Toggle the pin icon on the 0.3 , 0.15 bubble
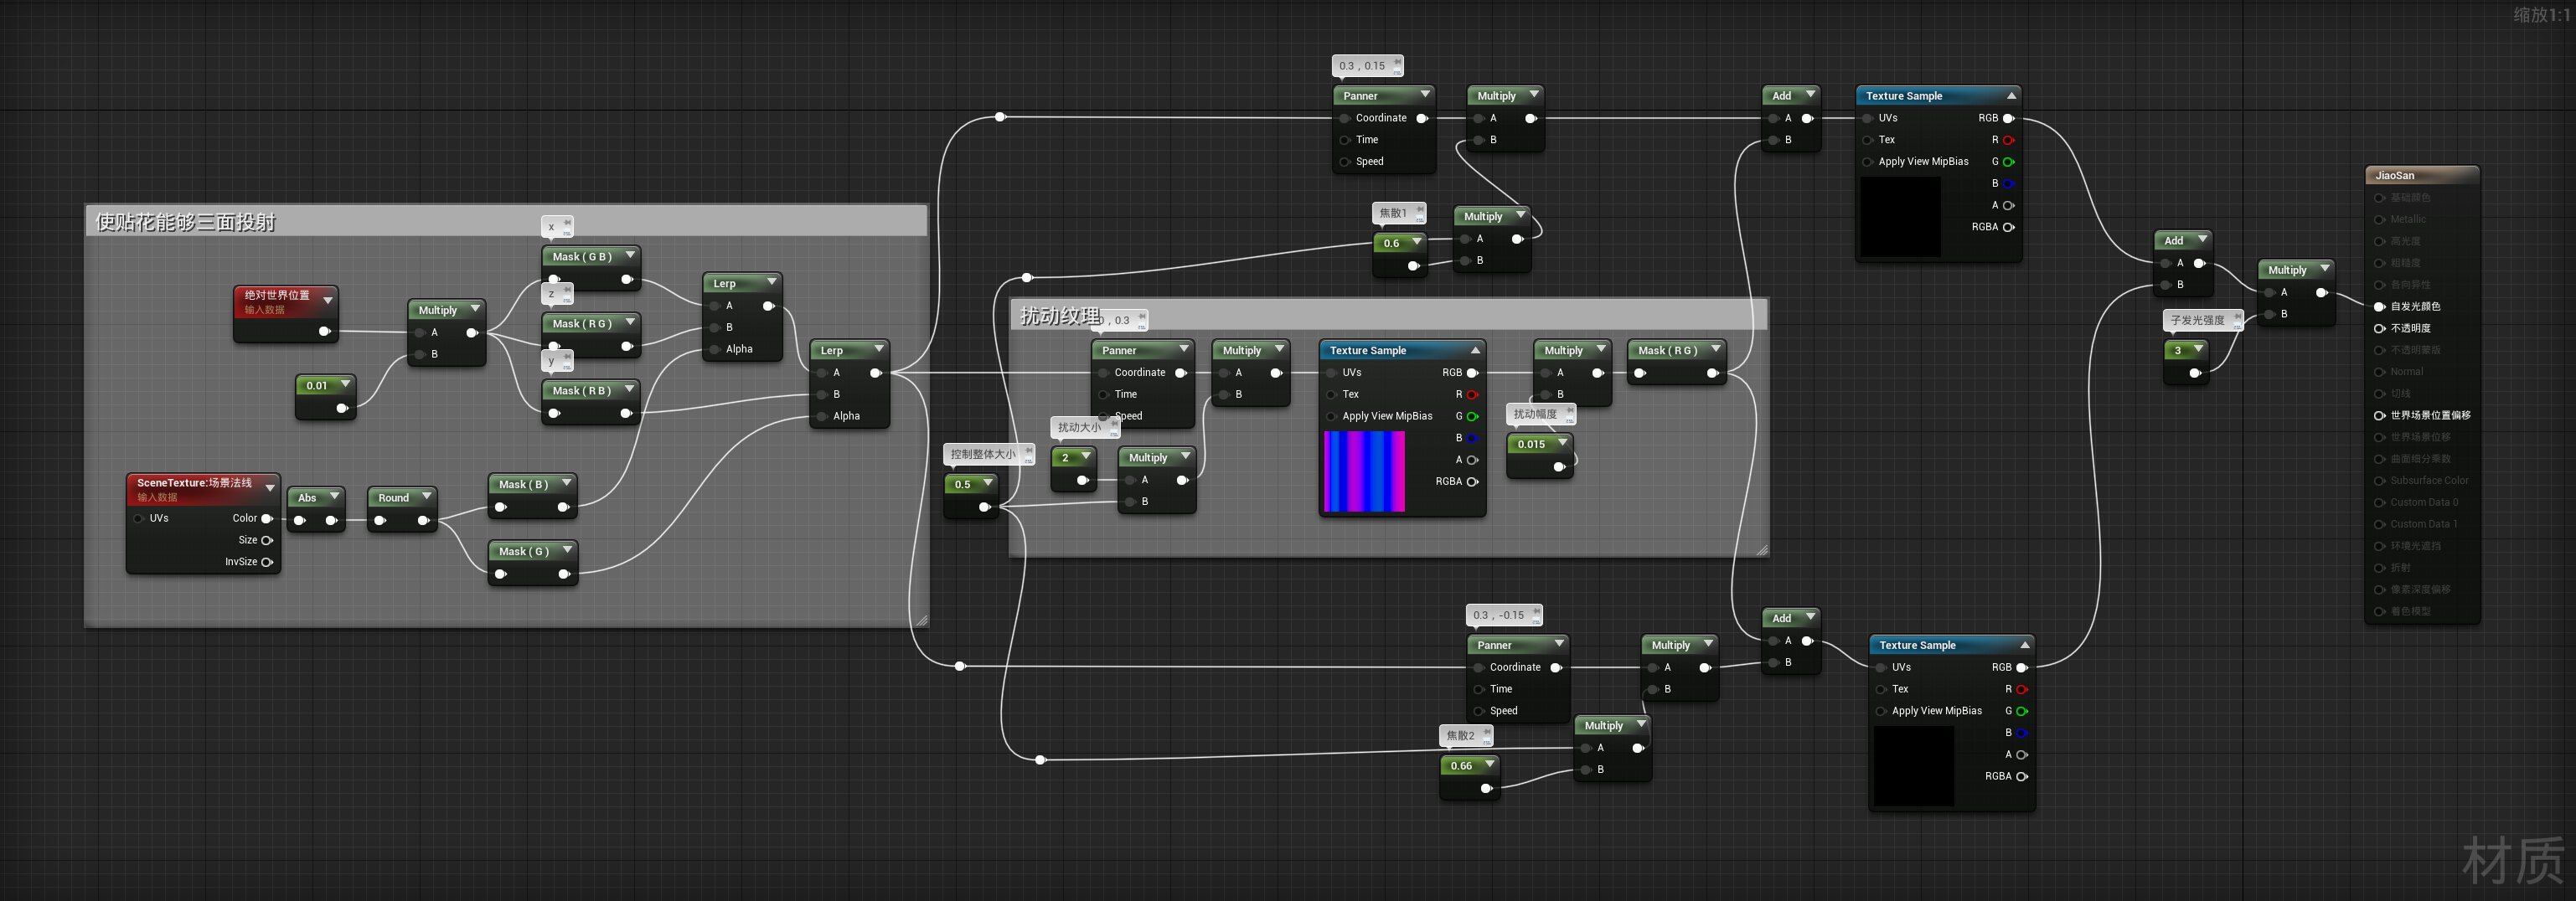The height and width of the screenshot is (901, 2576). point(1397,64)
